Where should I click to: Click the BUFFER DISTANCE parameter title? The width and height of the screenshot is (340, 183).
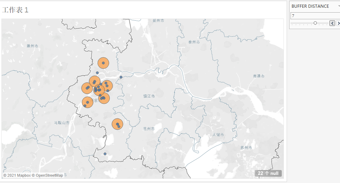[x=310, y=6]
